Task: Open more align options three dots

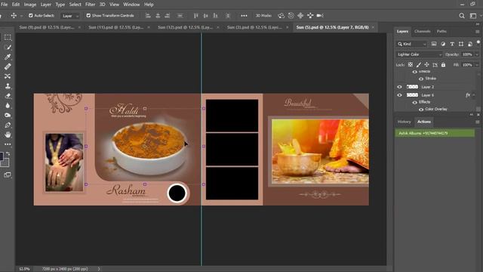Action: coord(244,15)
